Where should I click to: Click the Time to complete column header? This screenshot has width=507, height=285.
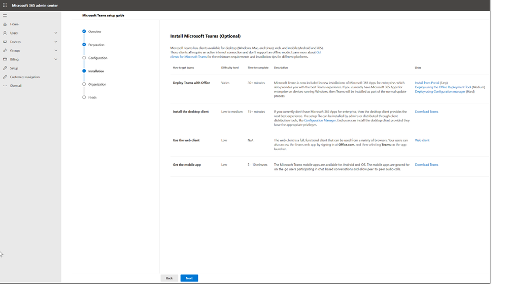(x=258, y=67)
